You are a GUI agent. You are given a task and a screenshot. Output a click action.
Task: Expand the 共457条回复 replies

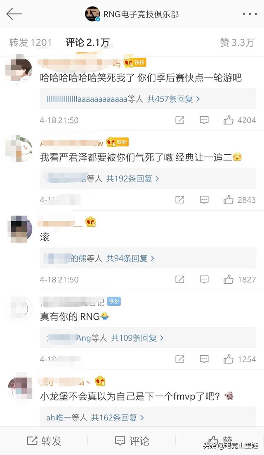pyautogui.click(x=173, y=99)
